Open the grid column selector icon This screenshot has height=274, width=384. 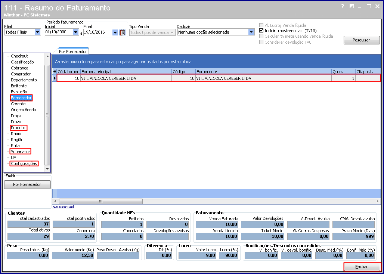tap(55, 72)
